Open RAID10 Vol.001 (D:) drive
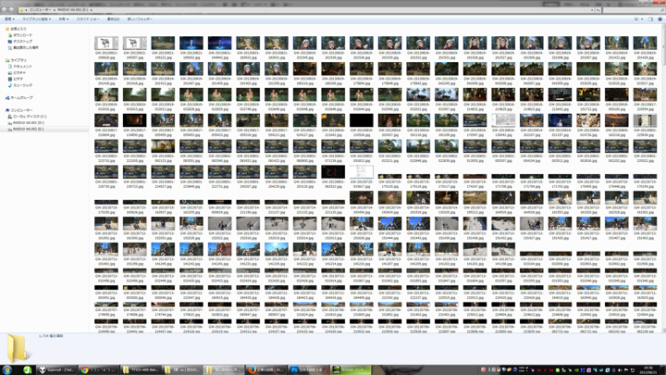 pos(29,123)
